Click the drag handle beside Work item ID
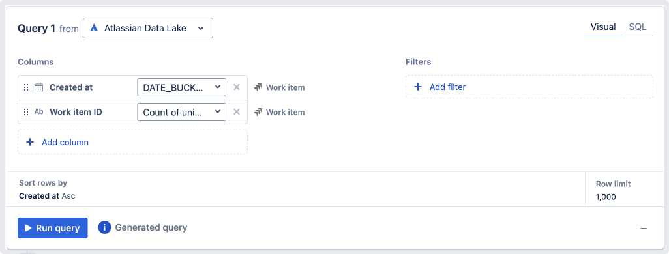This screenshot has height=254, width=669. point(25,112)
